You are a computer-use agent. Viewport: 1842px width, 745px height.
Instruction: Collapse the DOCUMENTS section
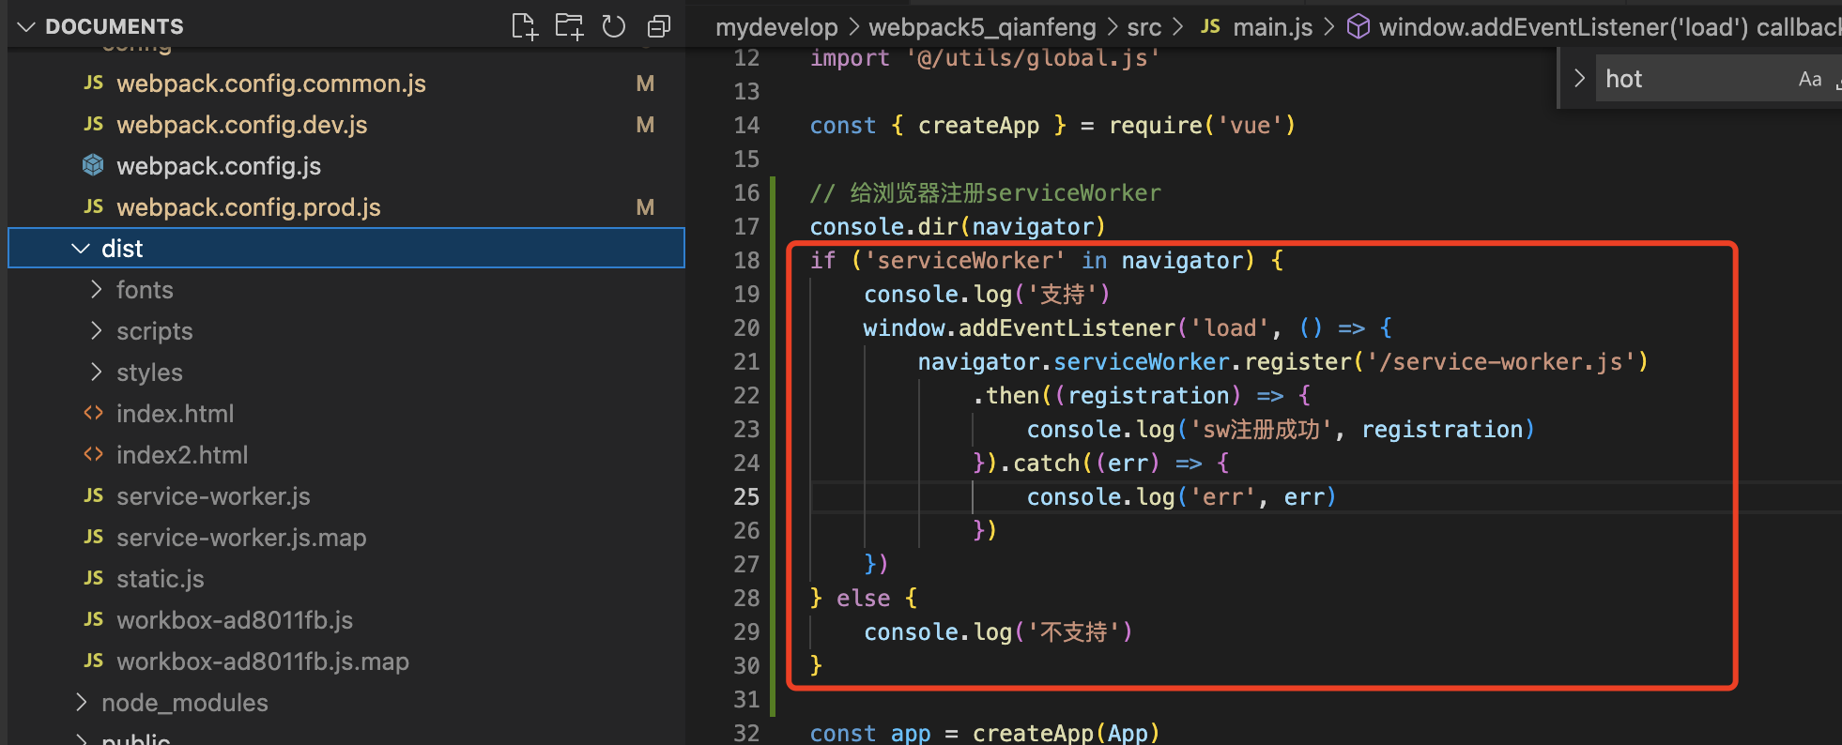(26, 26)
